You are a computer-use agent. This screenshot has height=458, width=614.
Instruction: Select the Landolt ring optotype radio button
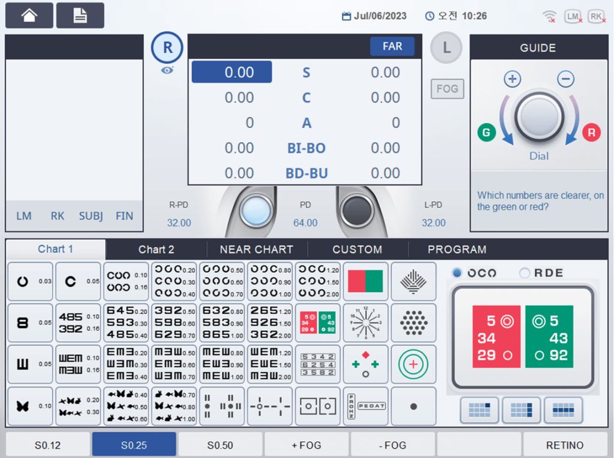(458, 273)
